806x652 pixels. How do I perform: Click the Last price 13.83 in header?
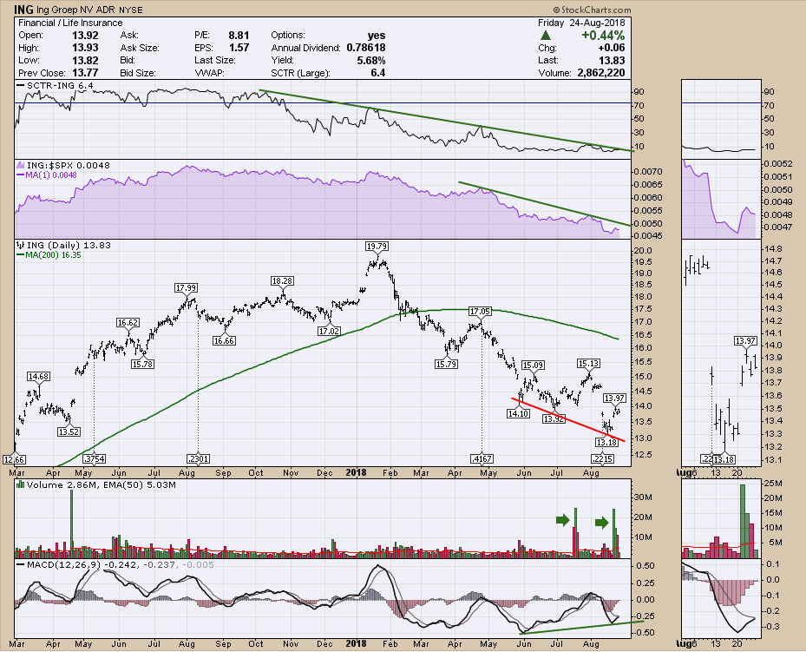click(612, 60)
